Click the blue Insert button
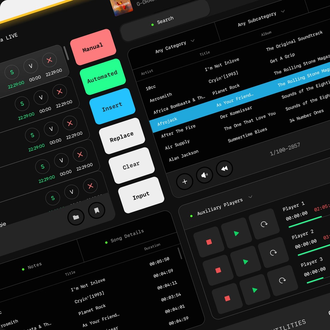The width and height of the screenshot is (330, 330). [x=112, y=106]
